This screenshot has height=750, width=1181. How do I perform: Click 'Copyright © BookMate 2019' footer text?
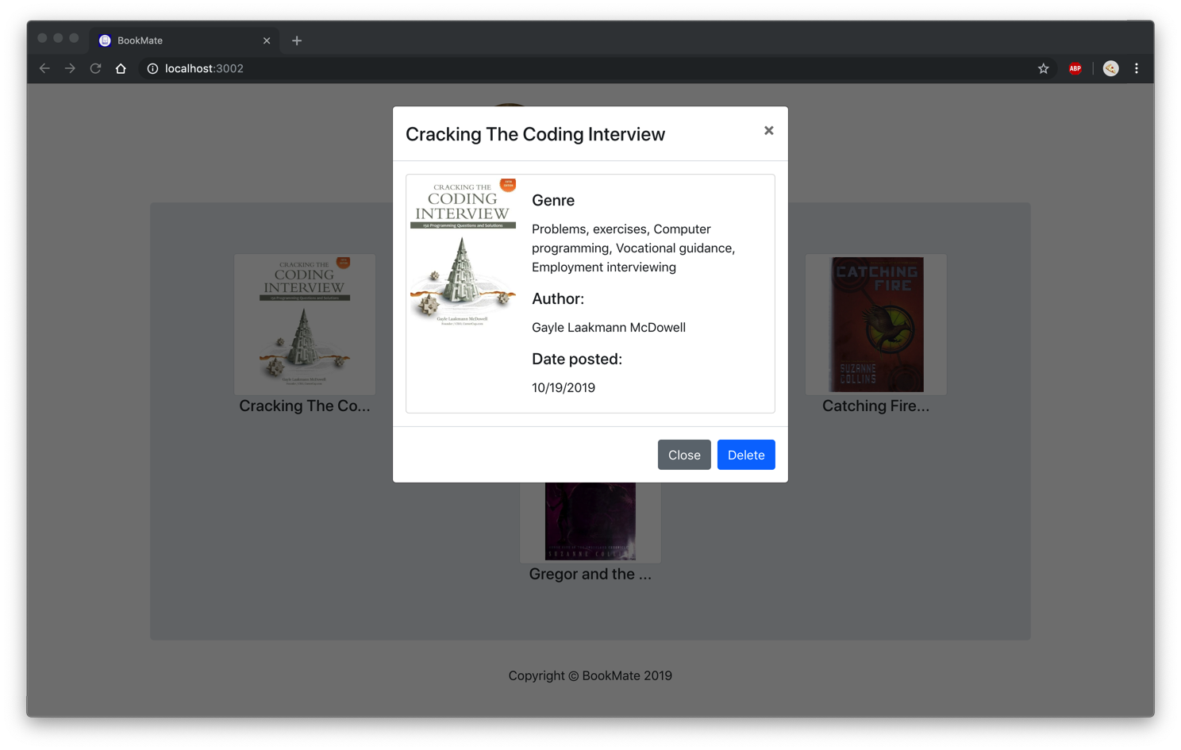(x=590, y=675)
